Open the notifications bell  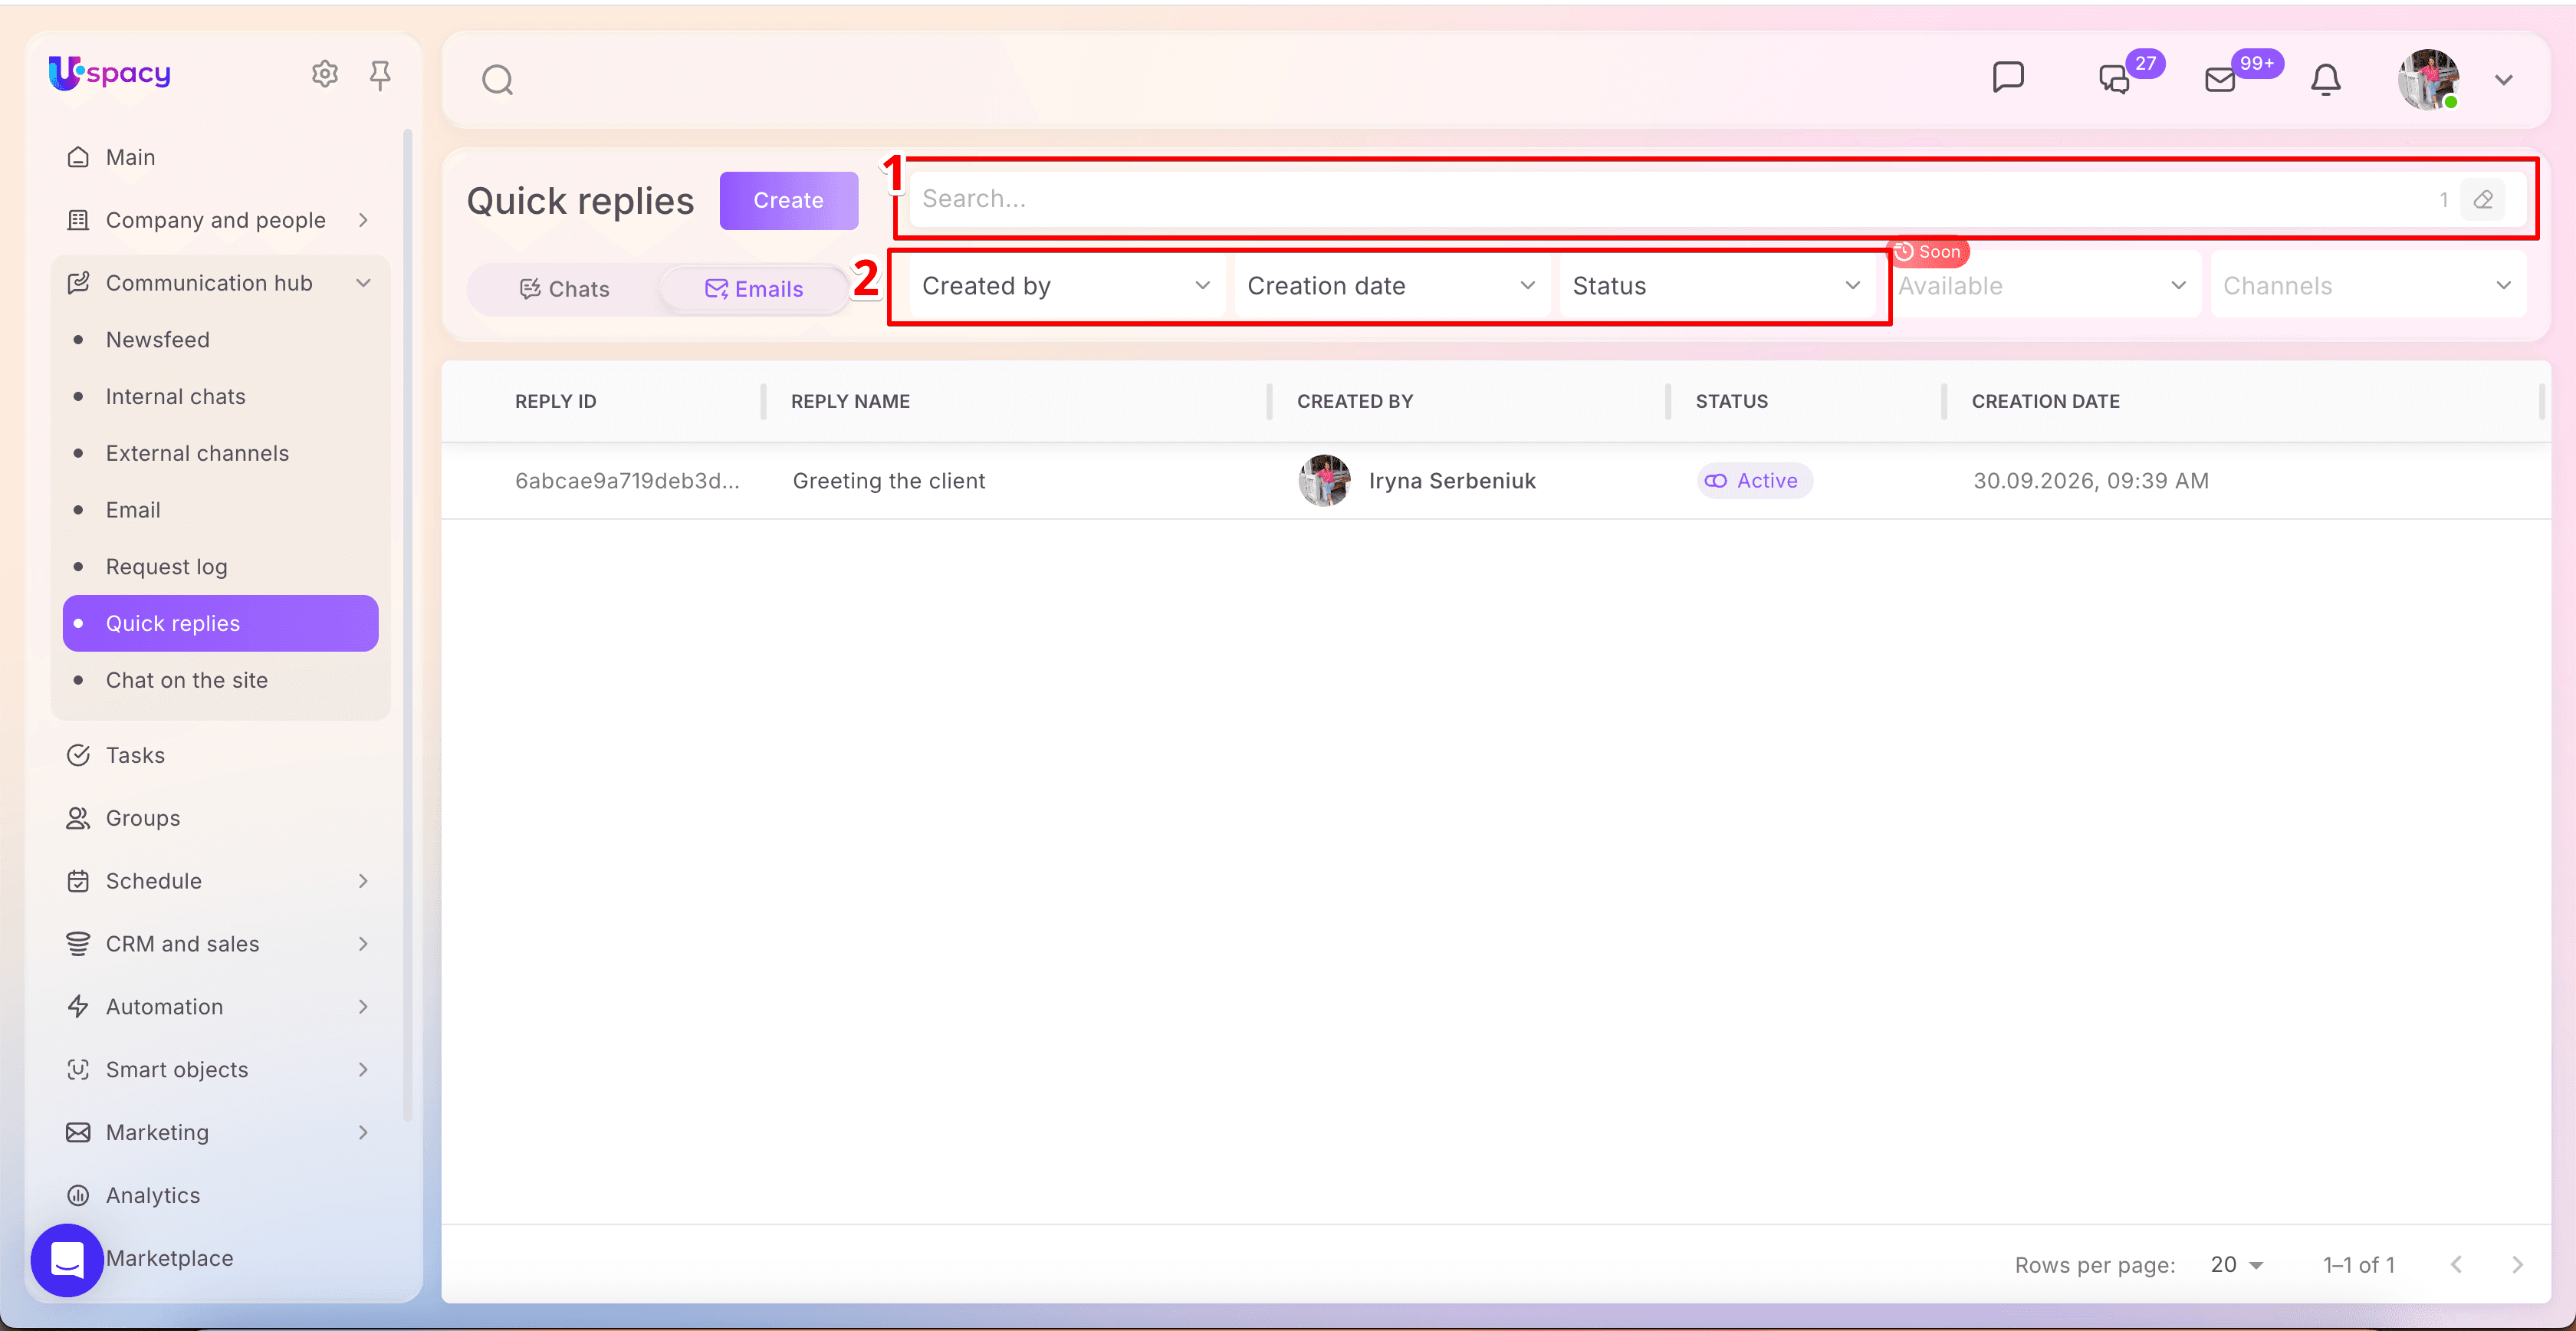[x=2326, y=79]
